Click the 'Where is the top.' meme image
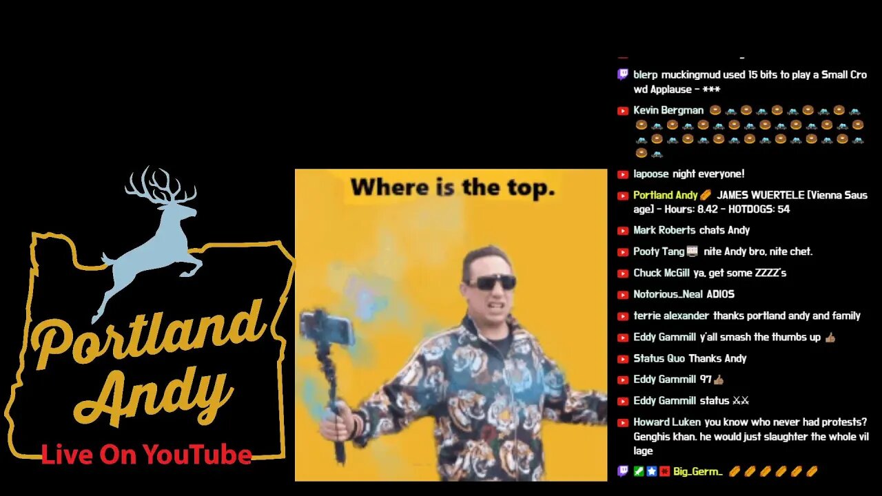Image resolution: width=882 pixels, height=496 pixels. click(x=451, y=325)
